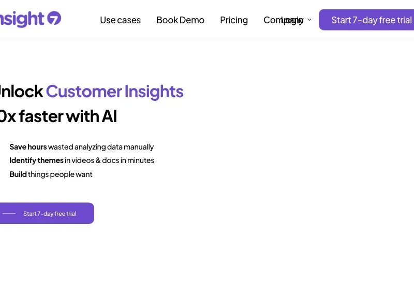Click the header Start 7-day free trial button
The height and width of the screenshot is (298, 414).
point(366,20)
